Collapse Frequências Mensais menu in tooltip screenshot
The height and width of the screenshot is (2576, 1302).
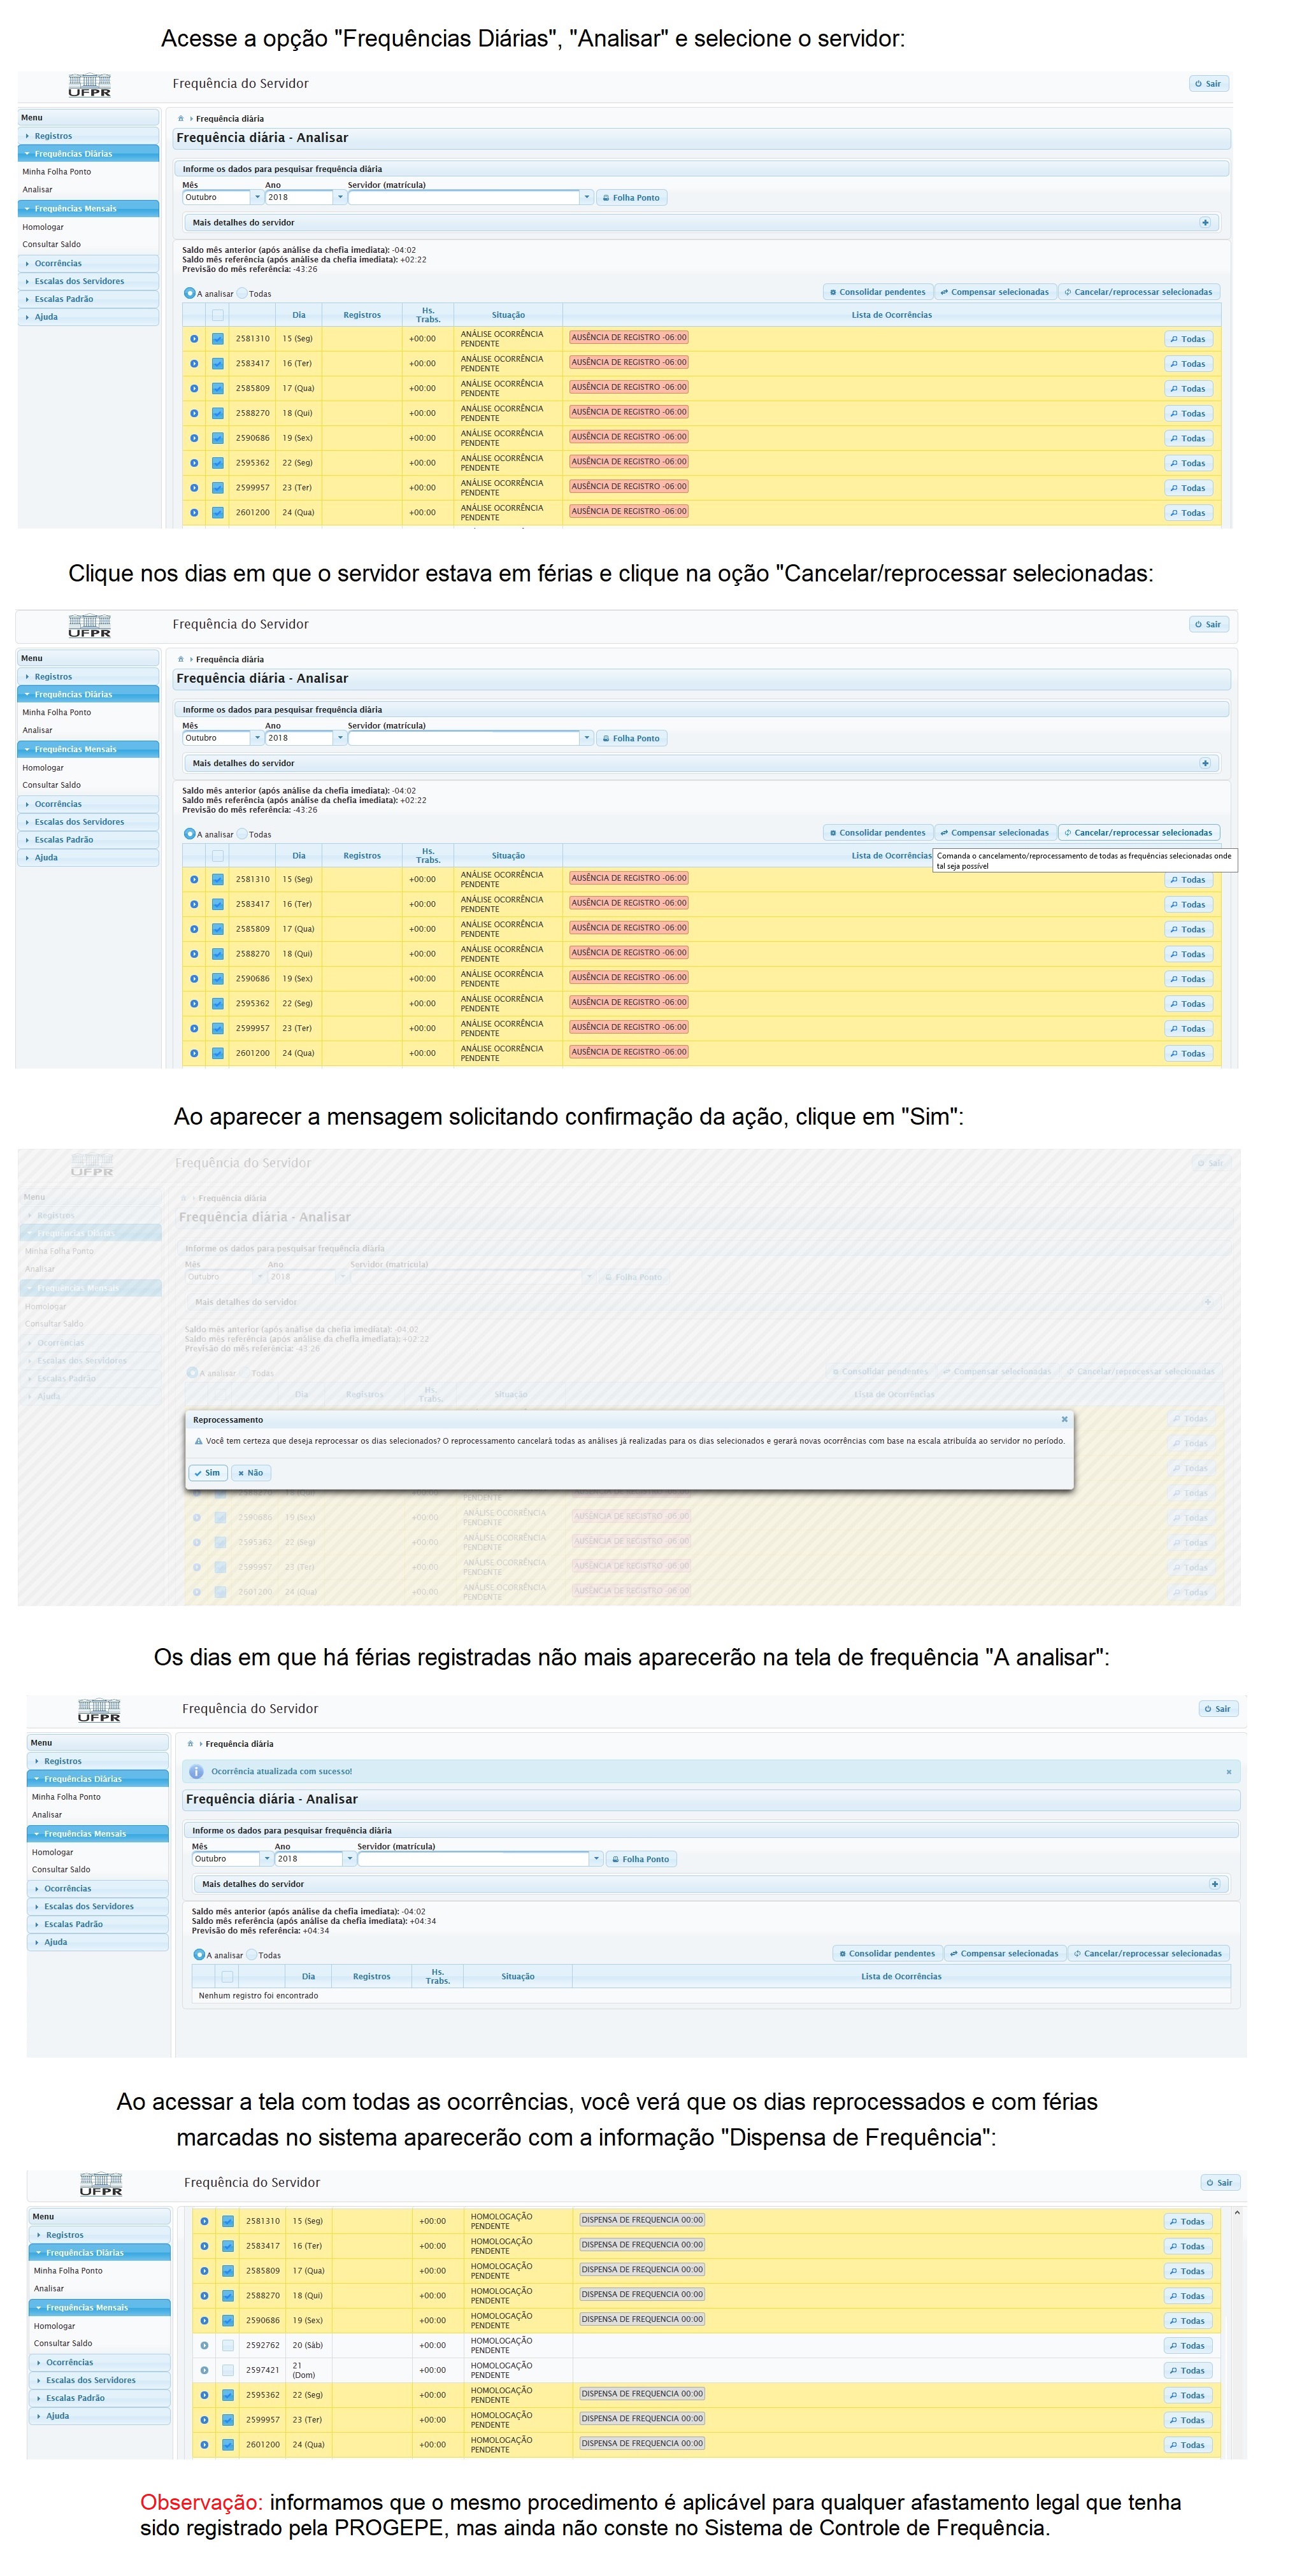(x=88, y=749)
